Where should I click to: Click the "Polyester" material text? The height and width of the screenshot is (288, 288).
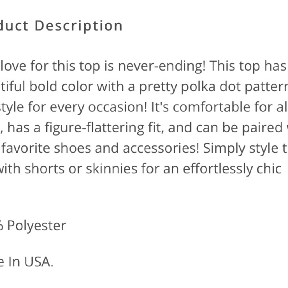(37, 226)
